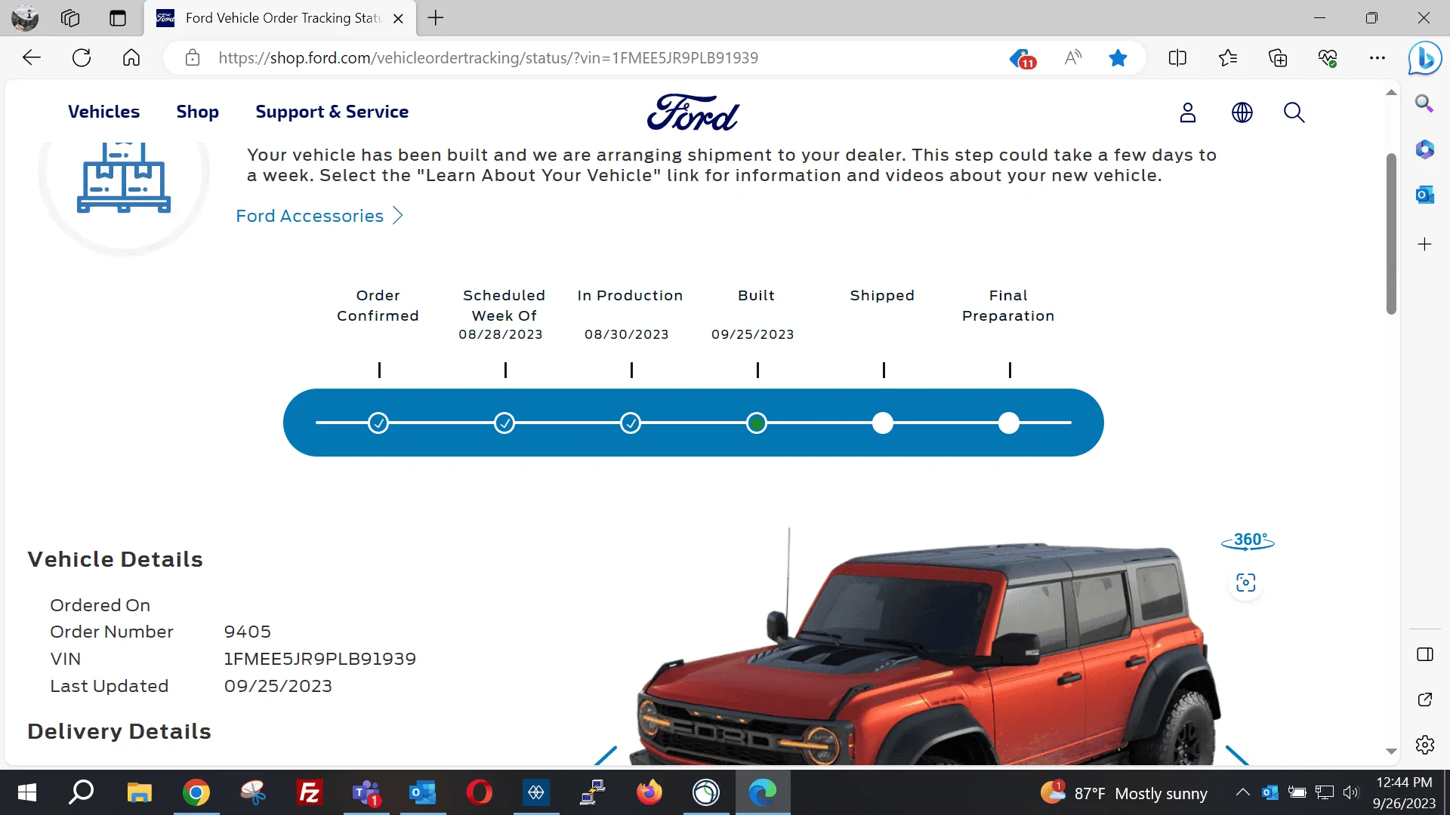The width and height of the screenshot is (1450, 815).
Task: Click the address bar URL
Action: [488, 58]
